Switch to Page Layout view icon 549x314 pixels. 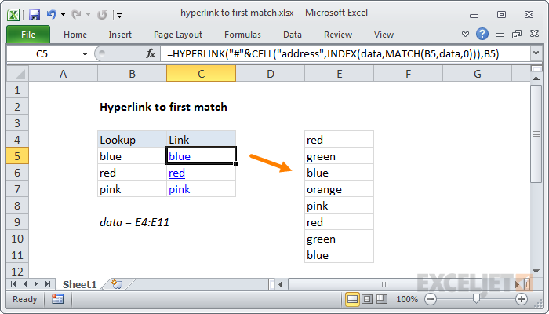click(367, 299)
